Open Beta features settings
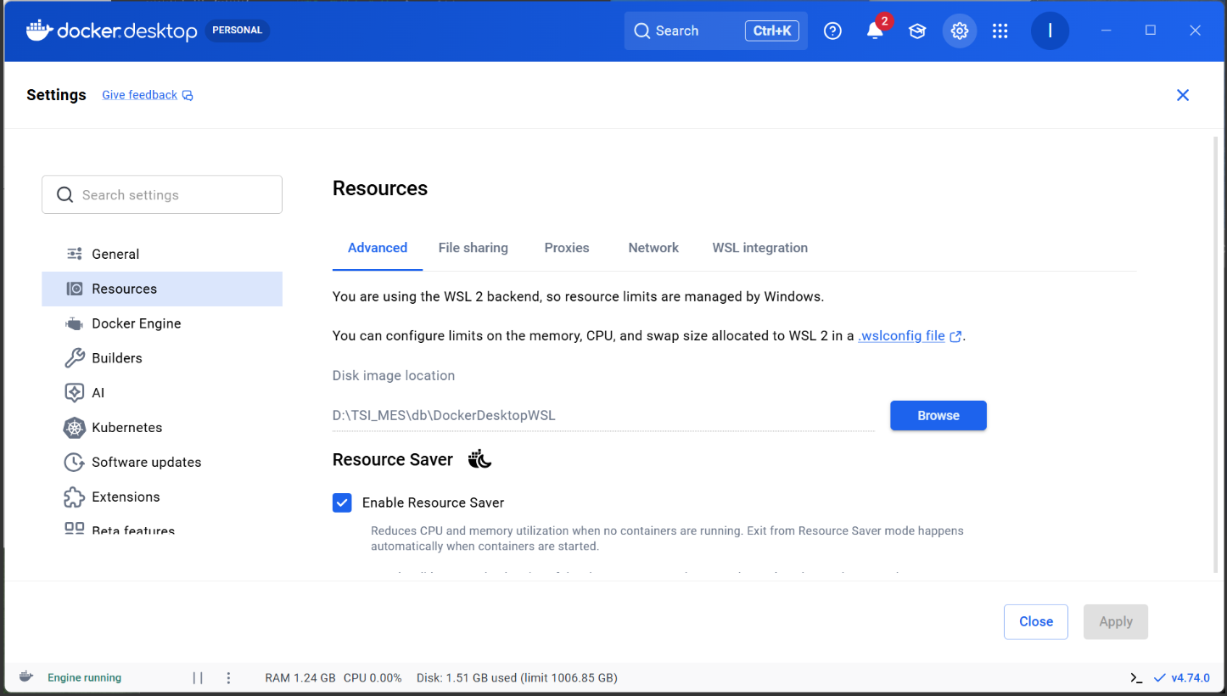Screen dimensions: 1227x696 click(162, 529)
